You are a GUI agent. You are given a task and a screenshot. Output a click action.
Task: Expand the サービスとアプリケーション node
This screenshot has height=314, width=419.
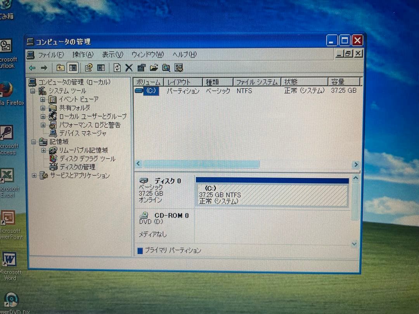34,176
